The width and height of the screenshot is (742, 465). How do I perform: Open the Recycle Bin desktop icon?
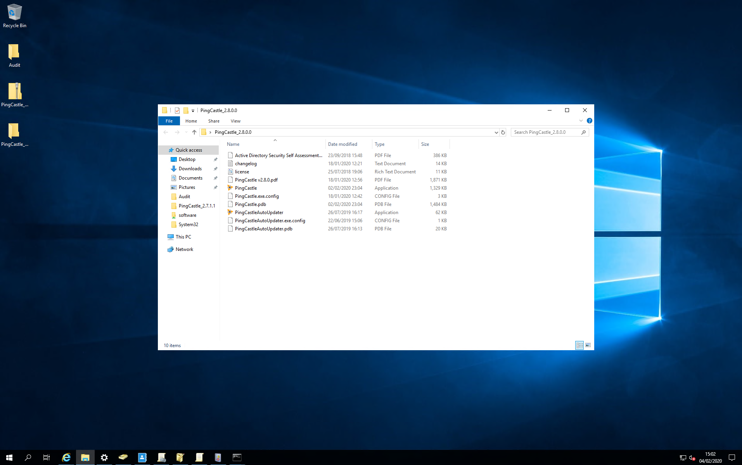click(15, 16)
